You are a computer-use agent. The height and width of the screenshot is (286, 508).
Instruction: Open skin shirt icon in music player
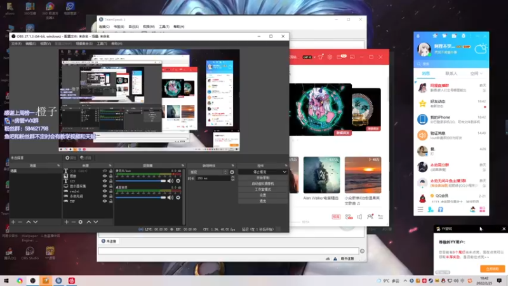[x=321, y=57]
